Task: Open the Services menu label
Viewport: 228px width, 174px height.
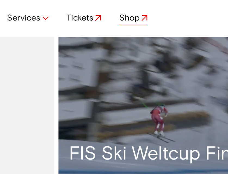Action: (x=24, y=18)
